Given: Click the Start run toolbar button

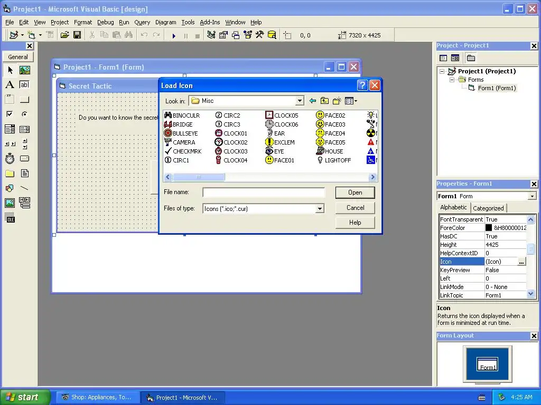Looking at the screenshot, I should [174, 35].
